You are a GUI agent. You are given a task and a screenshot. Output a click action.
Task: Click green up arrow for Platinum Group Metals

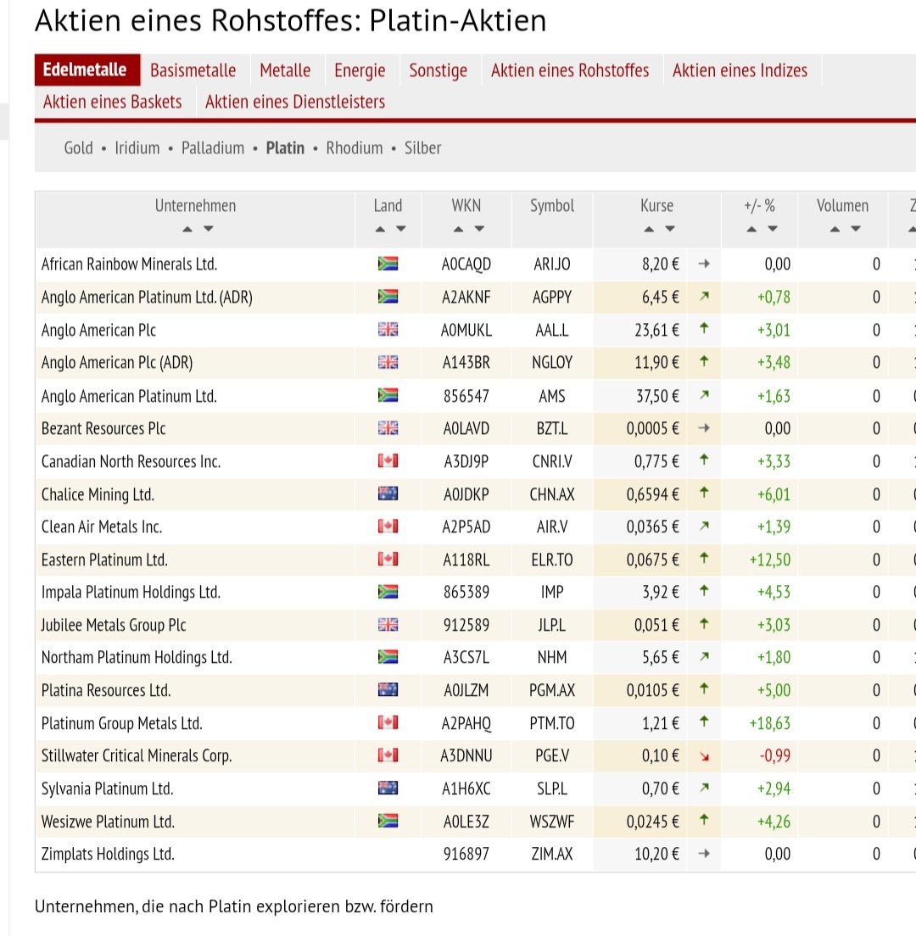pos(703,723)
